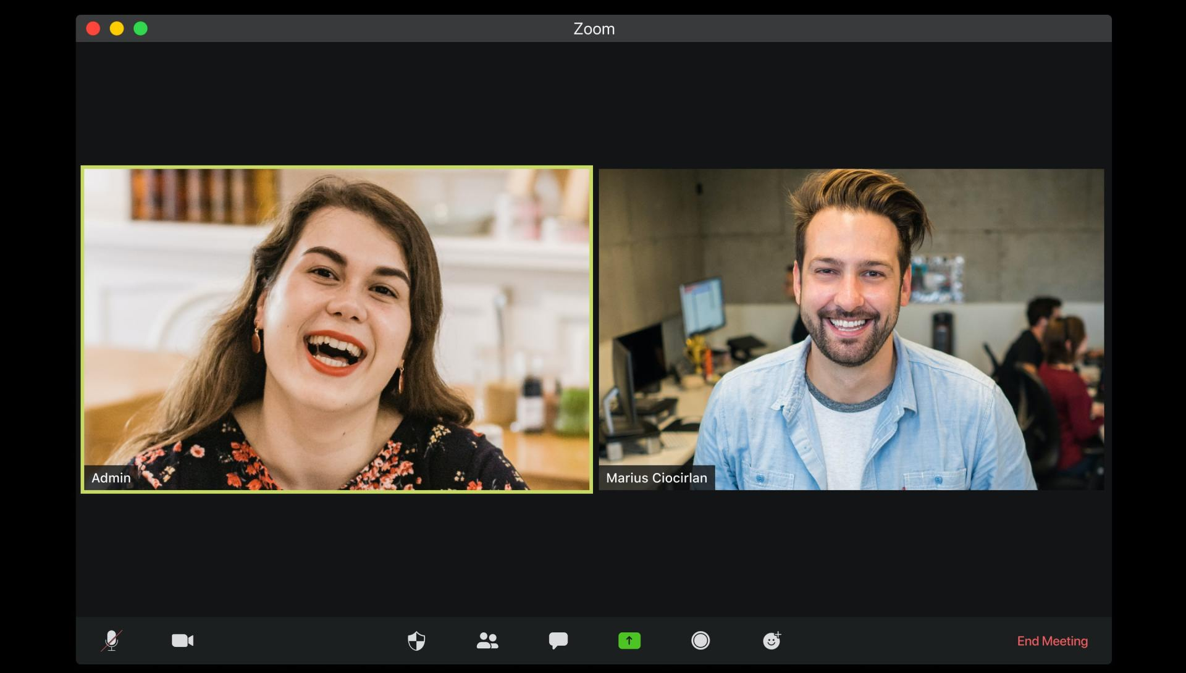Click End Meeting

click(x=1051, y=641)
